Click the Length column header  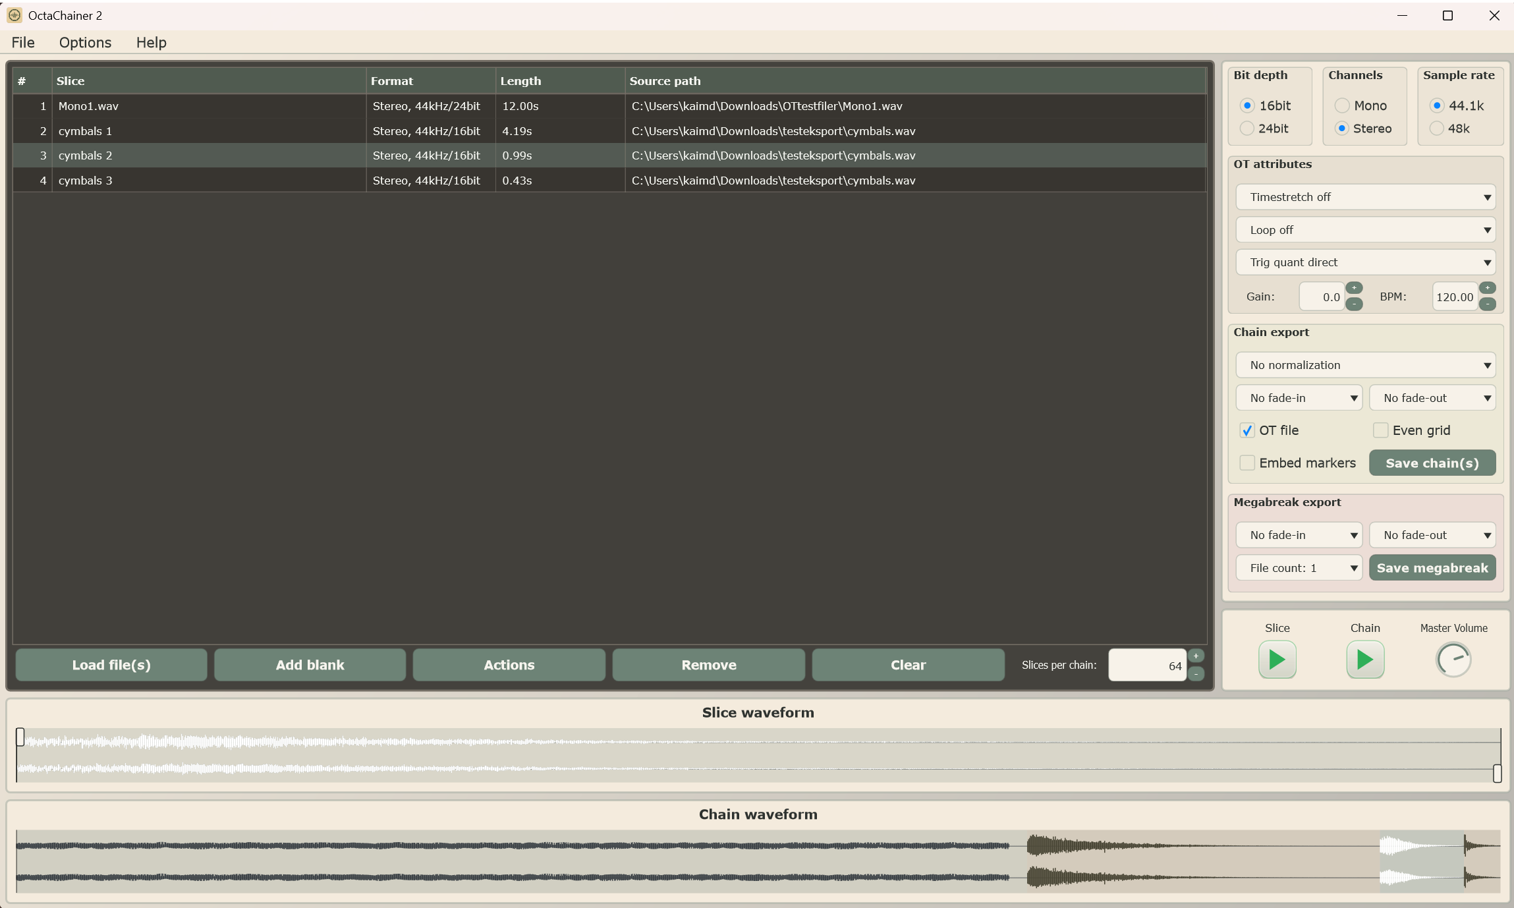560,81
